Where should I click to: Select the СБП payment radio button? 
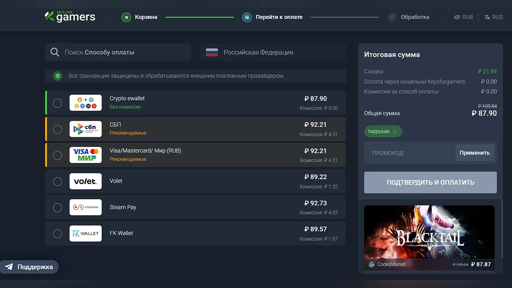[x=58, y=129]
